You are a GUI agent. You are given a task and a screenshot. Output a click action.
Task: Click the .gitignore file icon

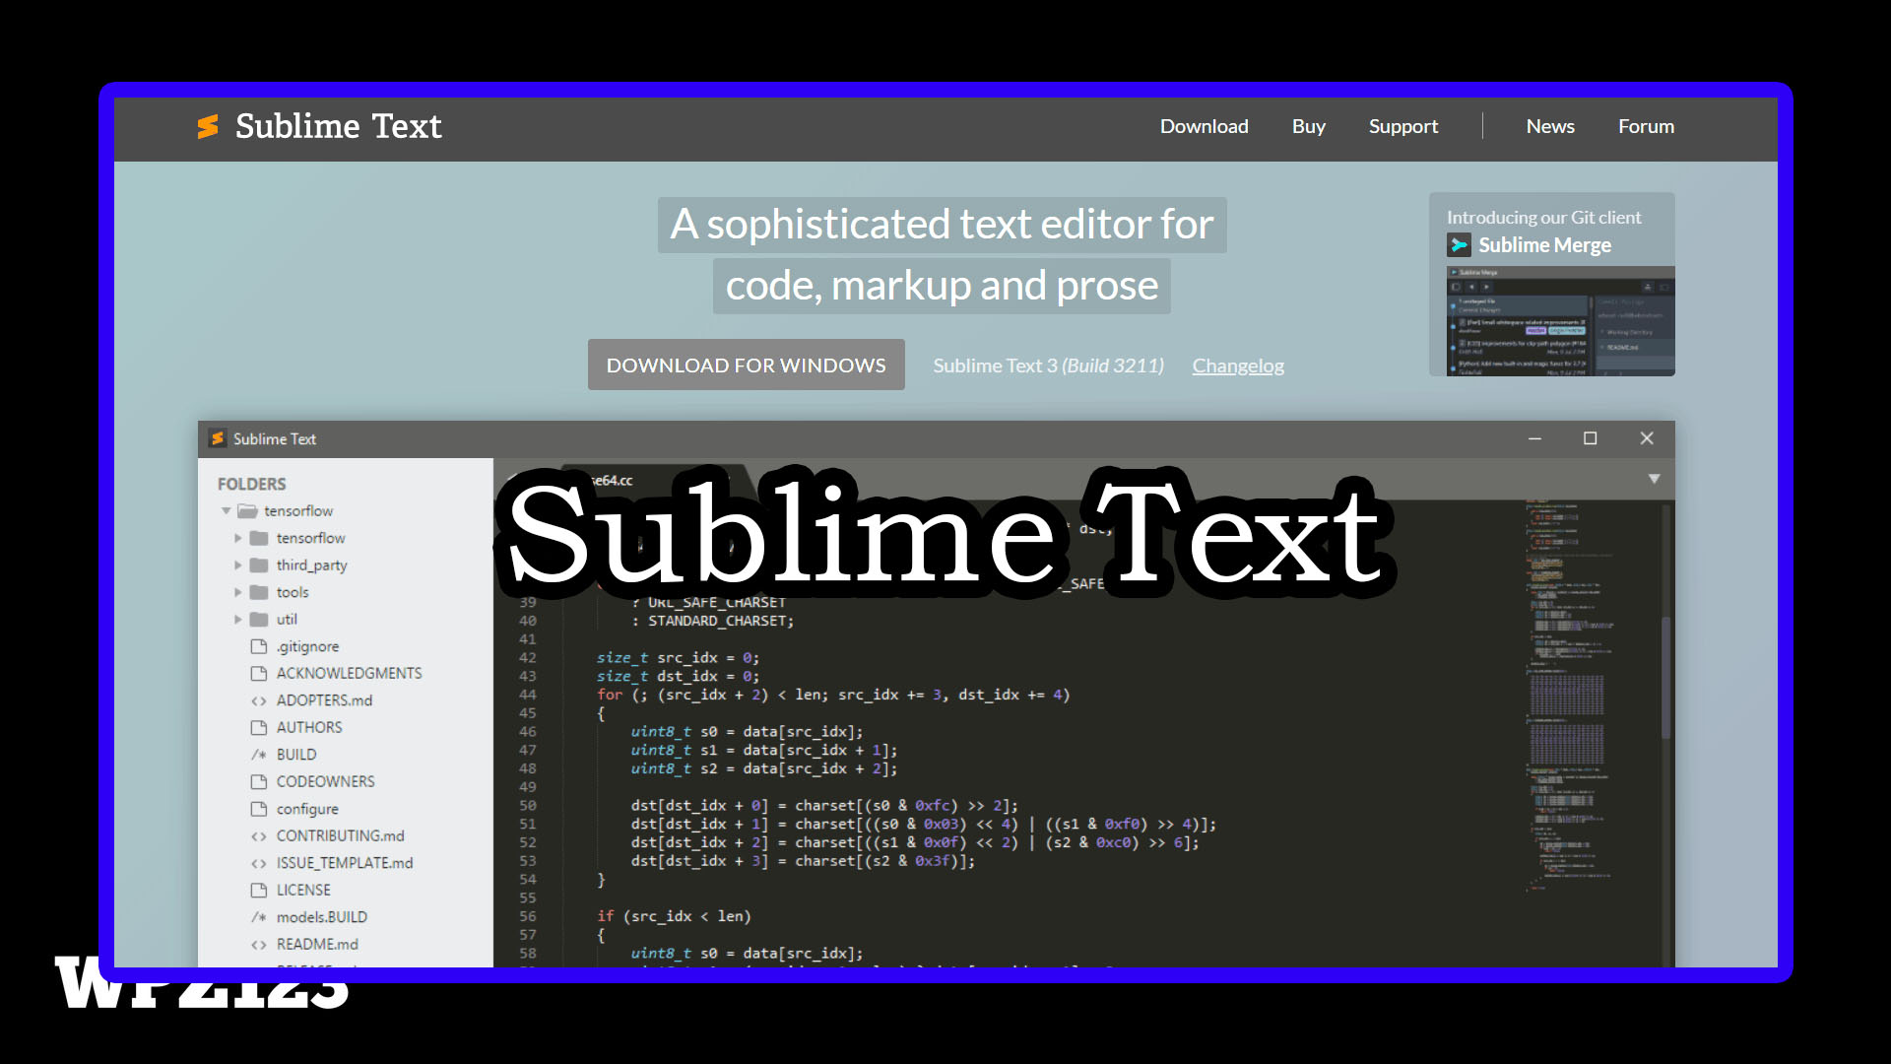coord(259,646)
